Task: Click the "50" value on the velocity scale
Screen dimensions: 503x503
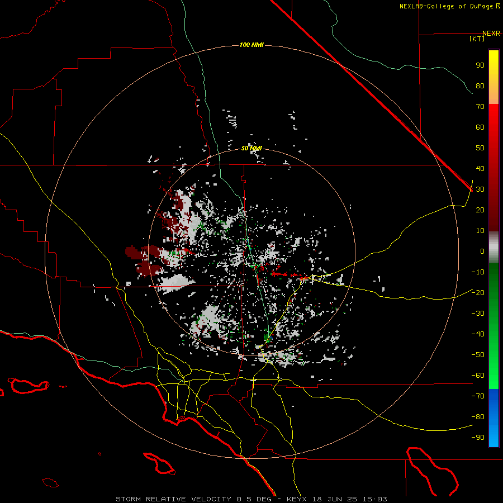Action: (480, 148)
